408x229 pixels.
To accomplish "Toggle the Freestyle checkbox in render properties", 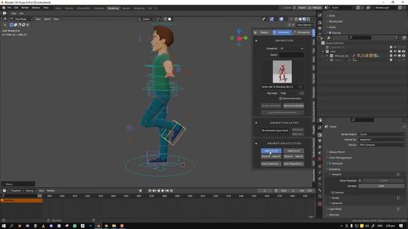I will coord(330,163).
